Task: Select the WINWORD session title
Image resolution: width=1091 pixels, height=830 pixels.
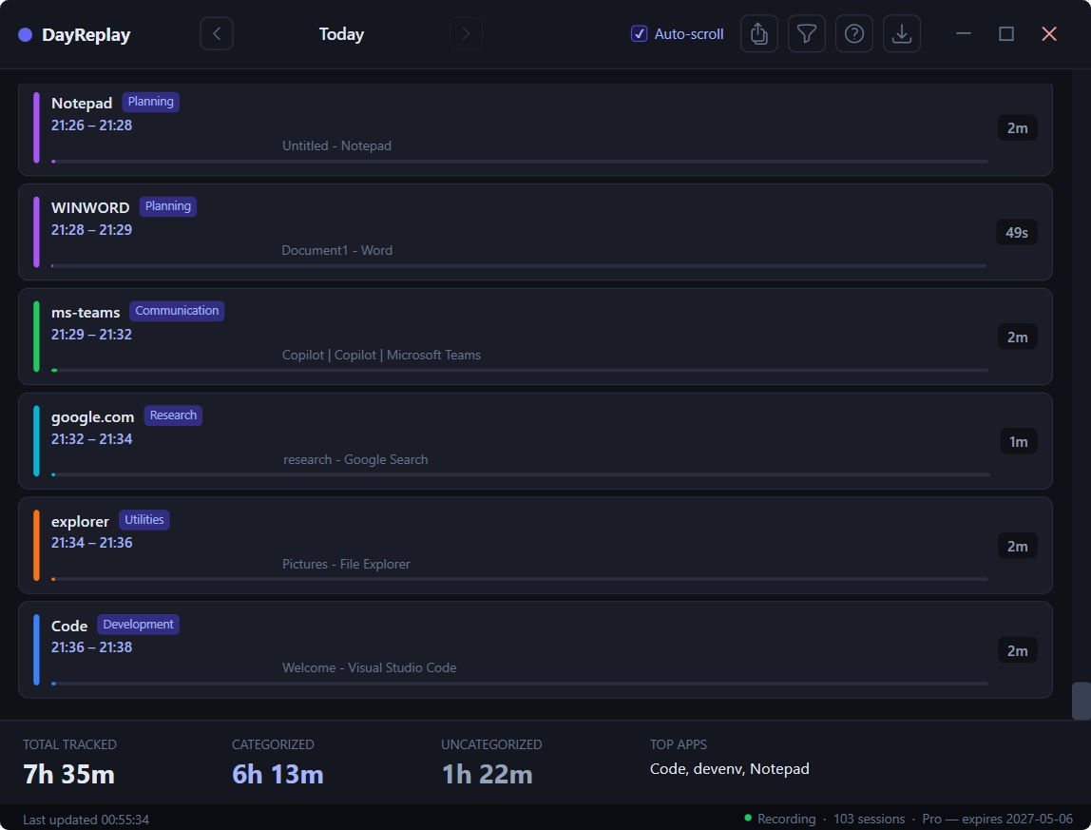Action: tap(90, 207)
